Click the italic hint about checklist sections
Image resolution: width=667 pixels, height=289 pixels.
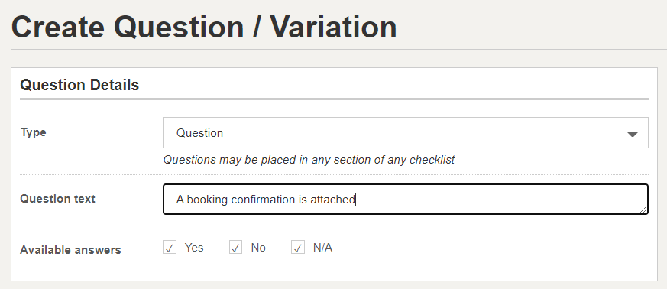[309, 160]
